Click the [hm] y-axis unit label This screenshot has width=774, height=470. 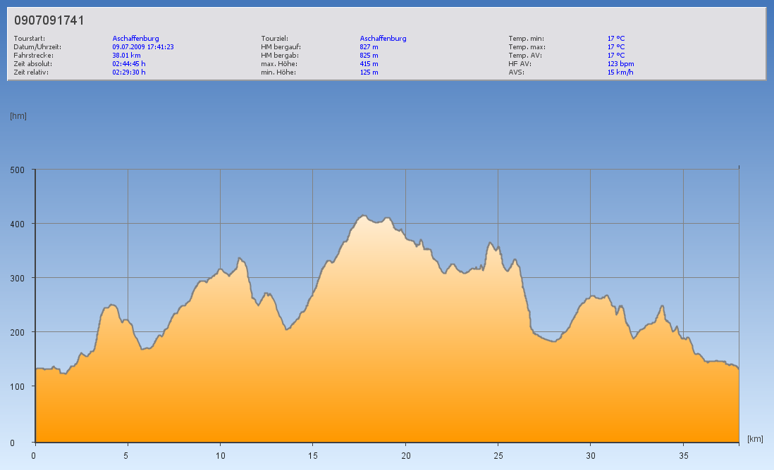point(18,116)
